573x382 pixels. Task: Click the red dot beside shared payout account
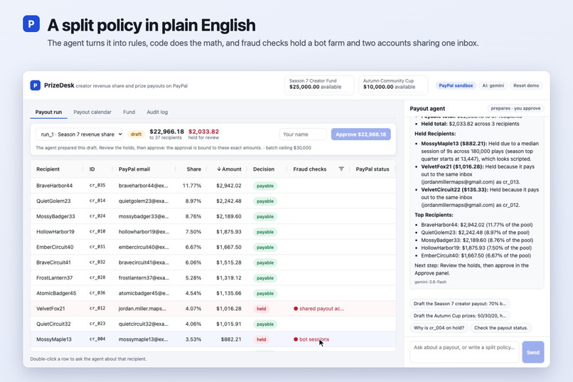(x=296, y=309)
